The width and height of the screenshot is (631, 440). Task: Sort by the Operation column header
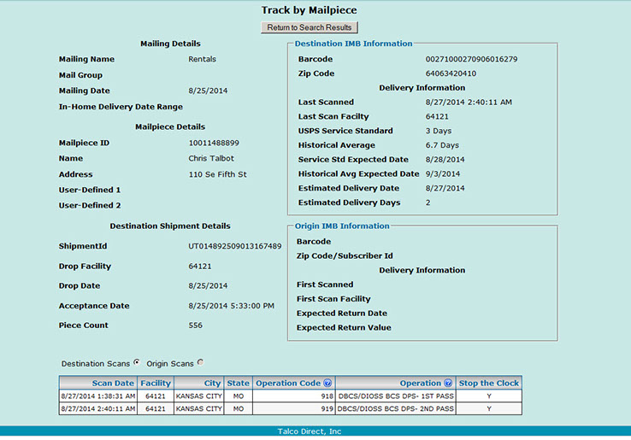pos(420,383)
